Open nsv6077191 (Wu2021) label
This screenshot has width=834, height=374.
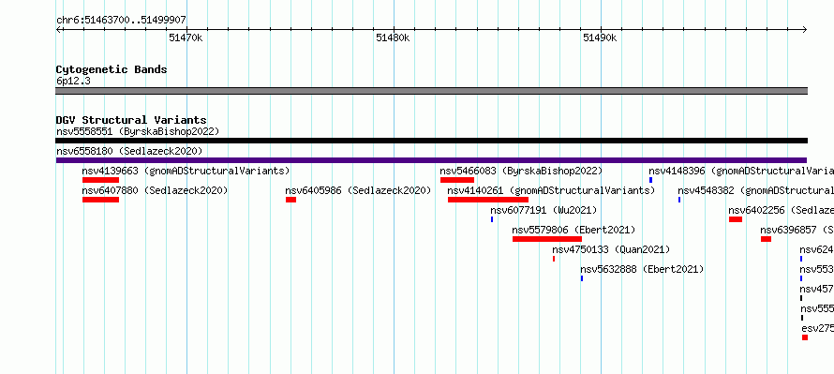pos(544,210)
